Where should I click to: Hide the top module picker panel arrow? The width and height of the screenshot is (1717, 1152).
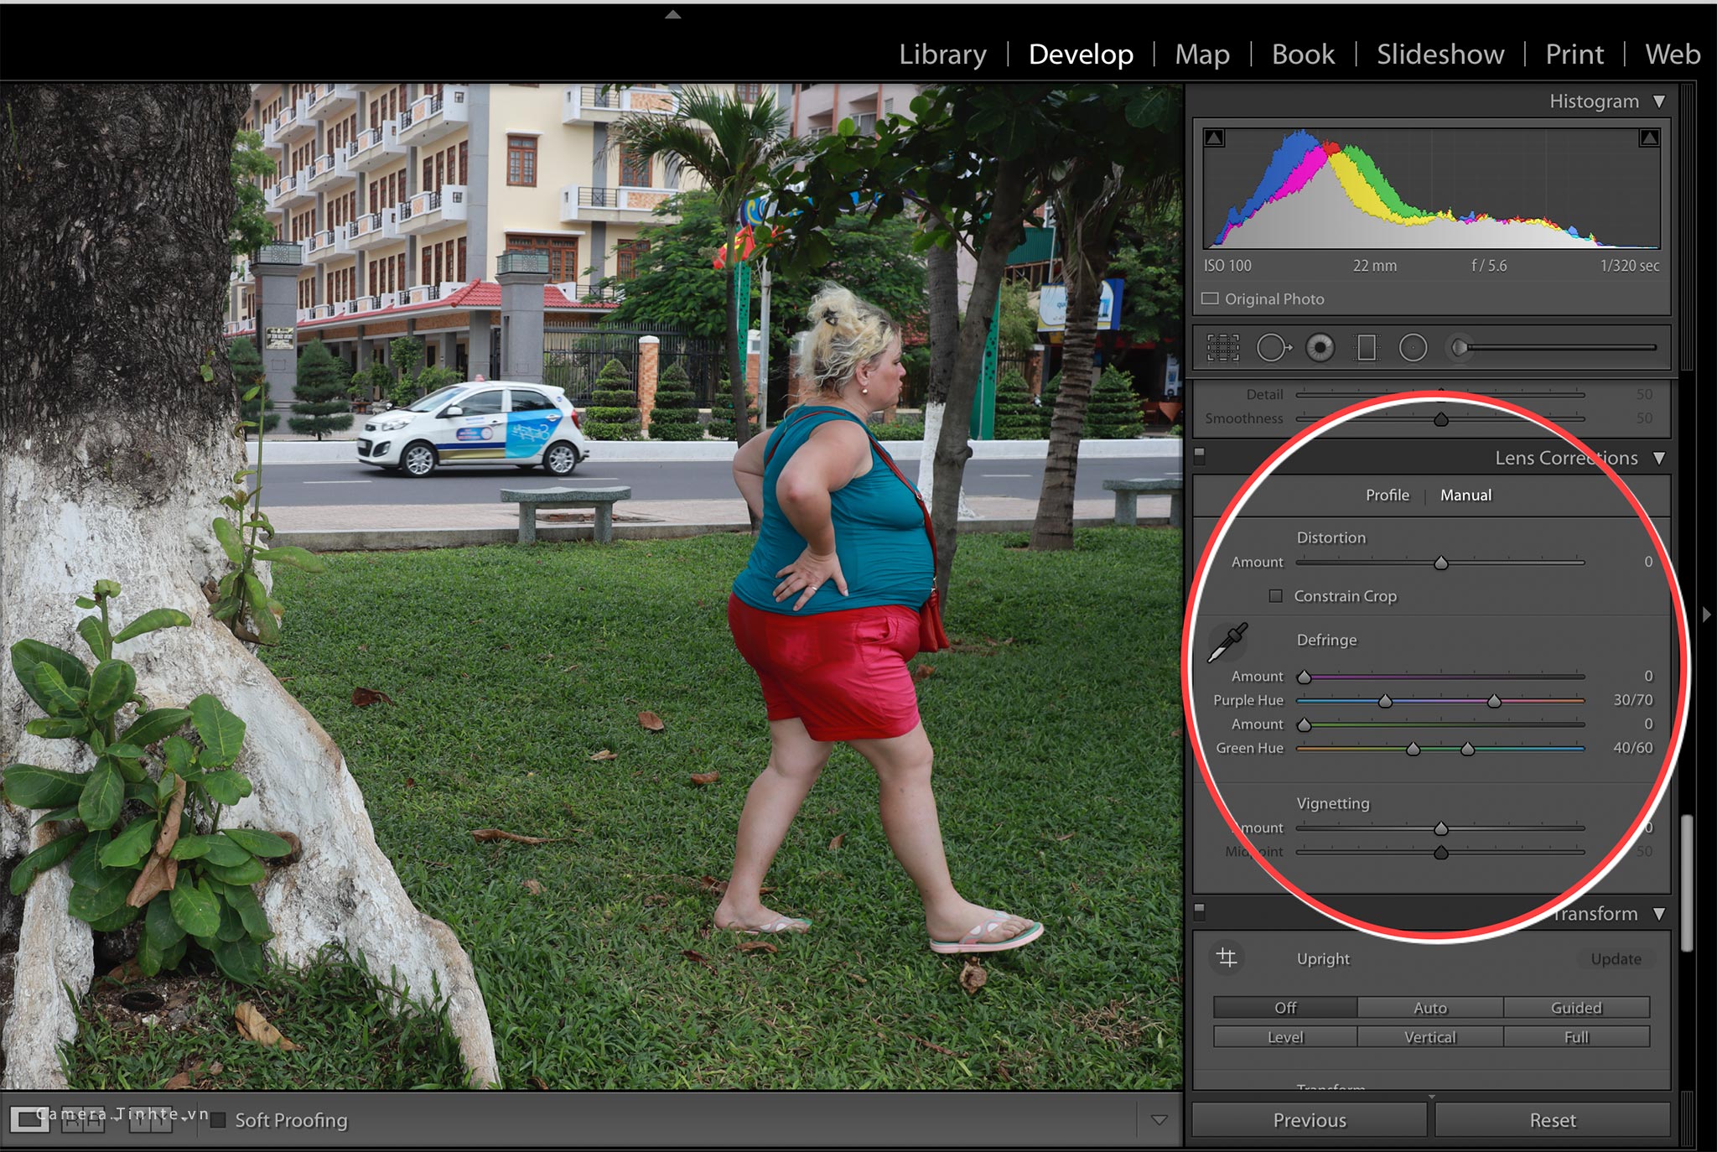(672, 14)
